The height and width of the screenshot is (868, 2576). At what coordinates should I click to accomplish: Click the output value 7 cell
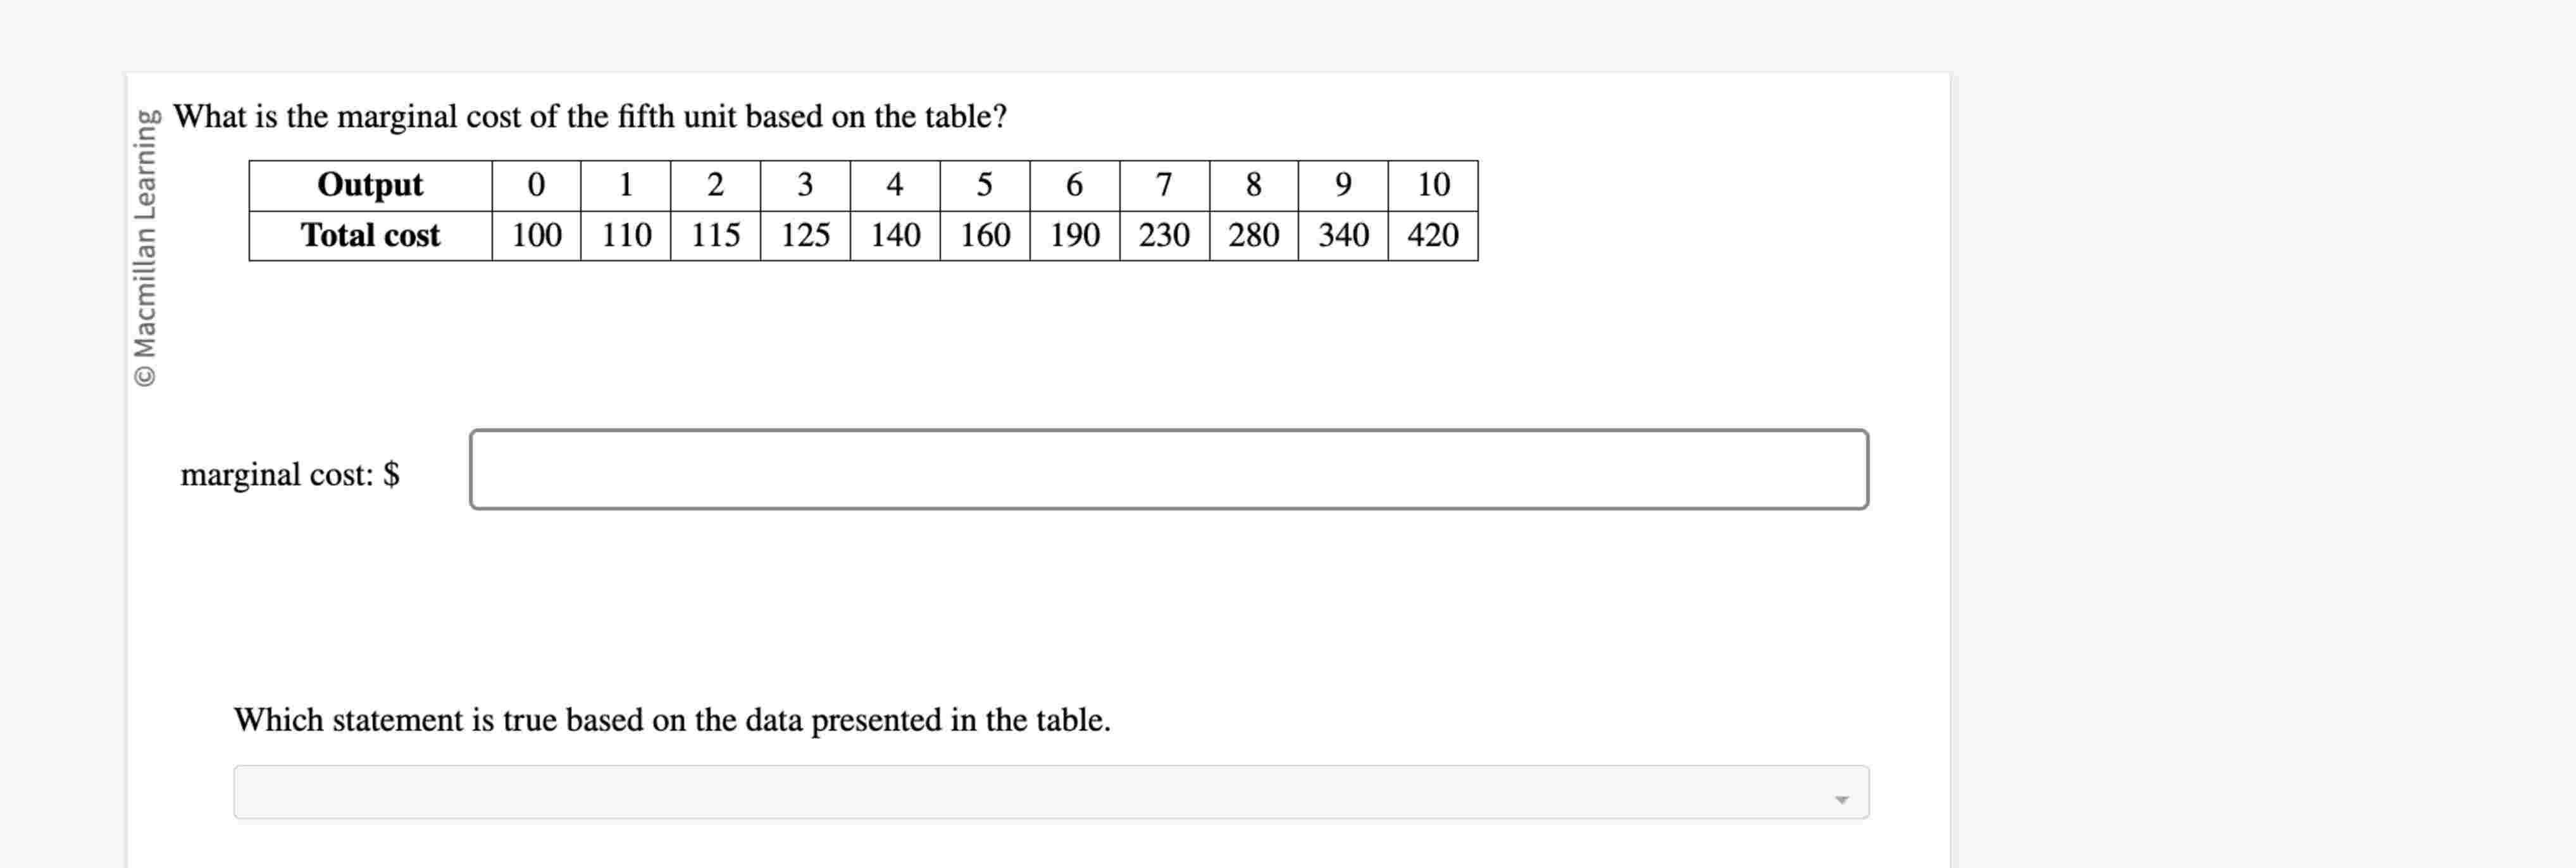coord(1164,184)
